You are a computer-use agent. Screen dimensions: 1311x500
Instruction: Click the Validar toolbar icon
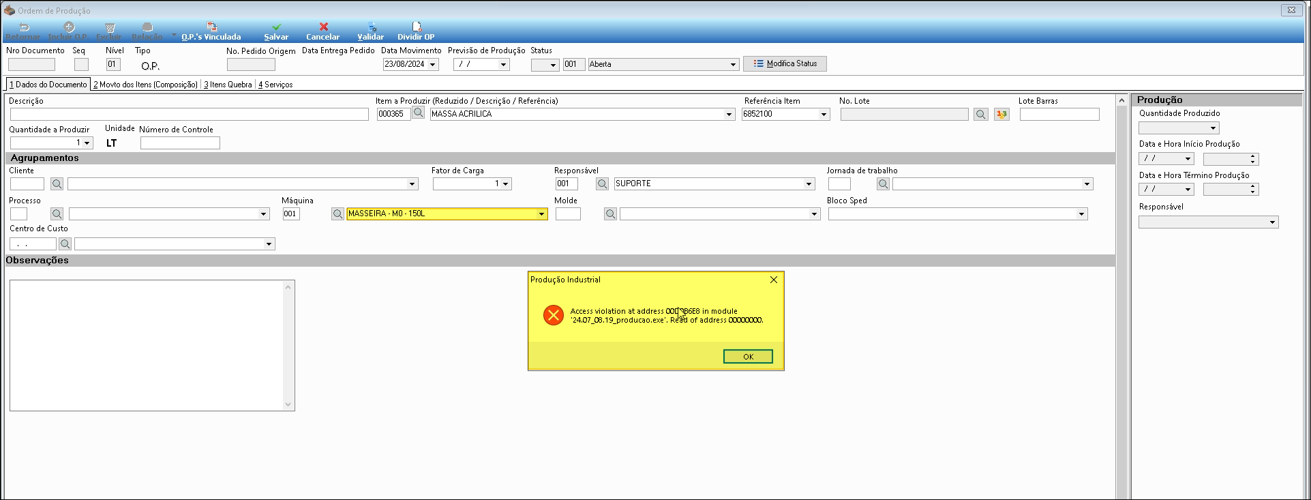click(372, 27)
